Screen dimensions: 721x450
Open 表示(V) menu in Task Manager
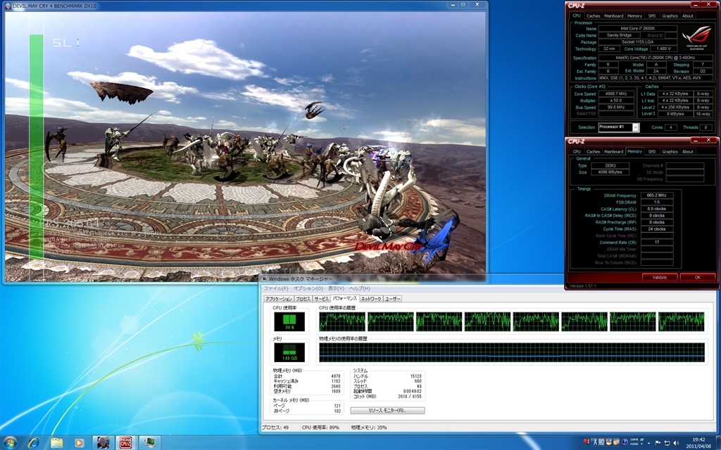(x=336, y=288)
